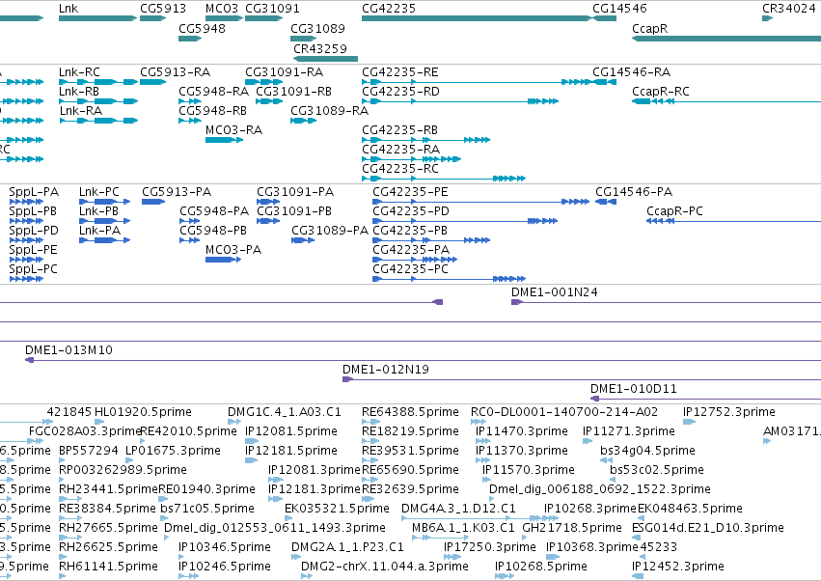Click the CcapR-RC transcript label
This screenshot has height=581, width=821.
(x=660, y=92)
